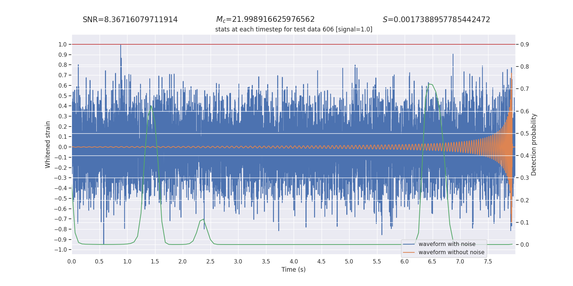
Task: Click Time axis tick label 6.0
Action: [x=405, y=262]
